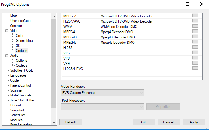209x130 pixels.
Task: Go to Subtitles & OSD settings
Action: coord(21,70)
